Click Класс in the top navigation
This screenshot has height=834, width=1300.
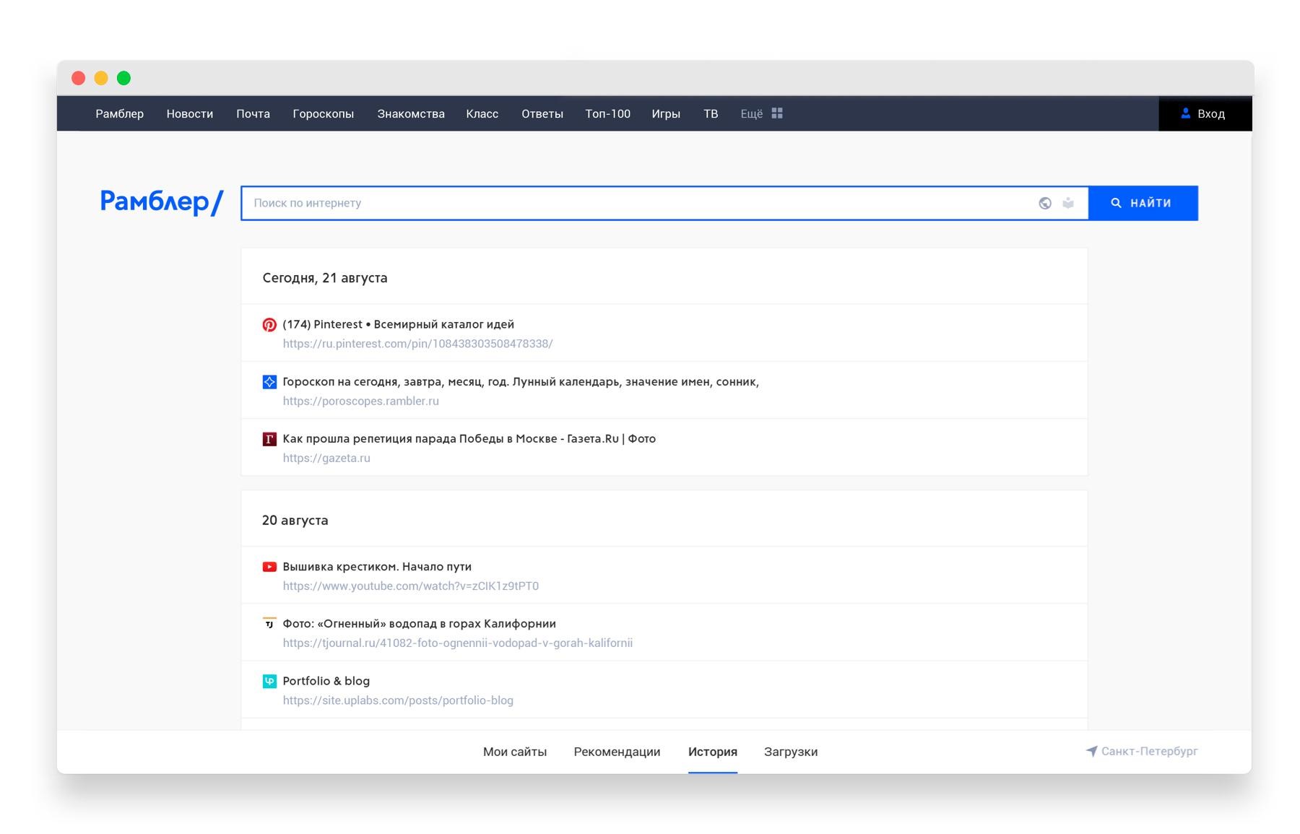482,113
